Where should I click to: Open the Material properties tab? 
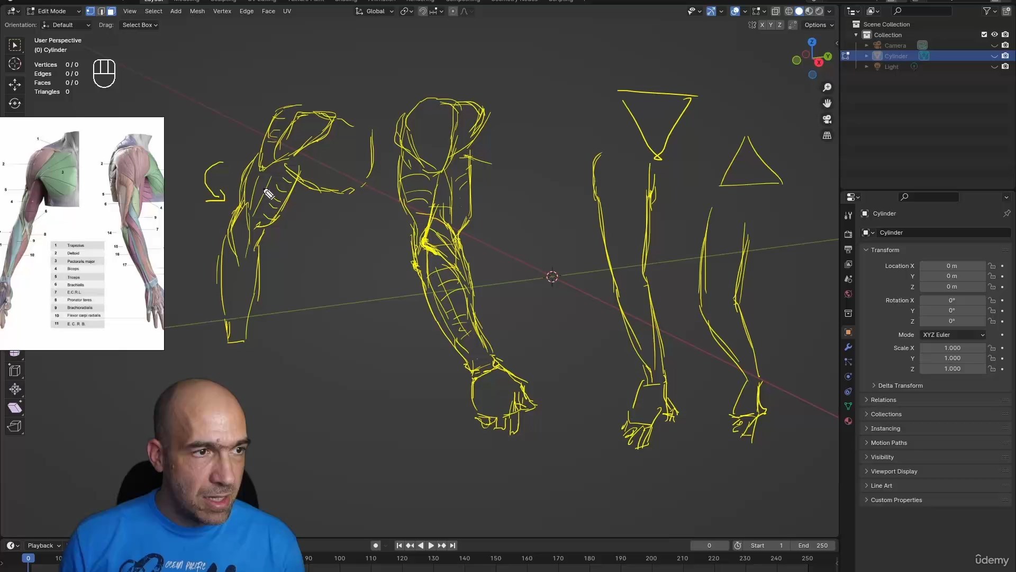click(848, 421)
